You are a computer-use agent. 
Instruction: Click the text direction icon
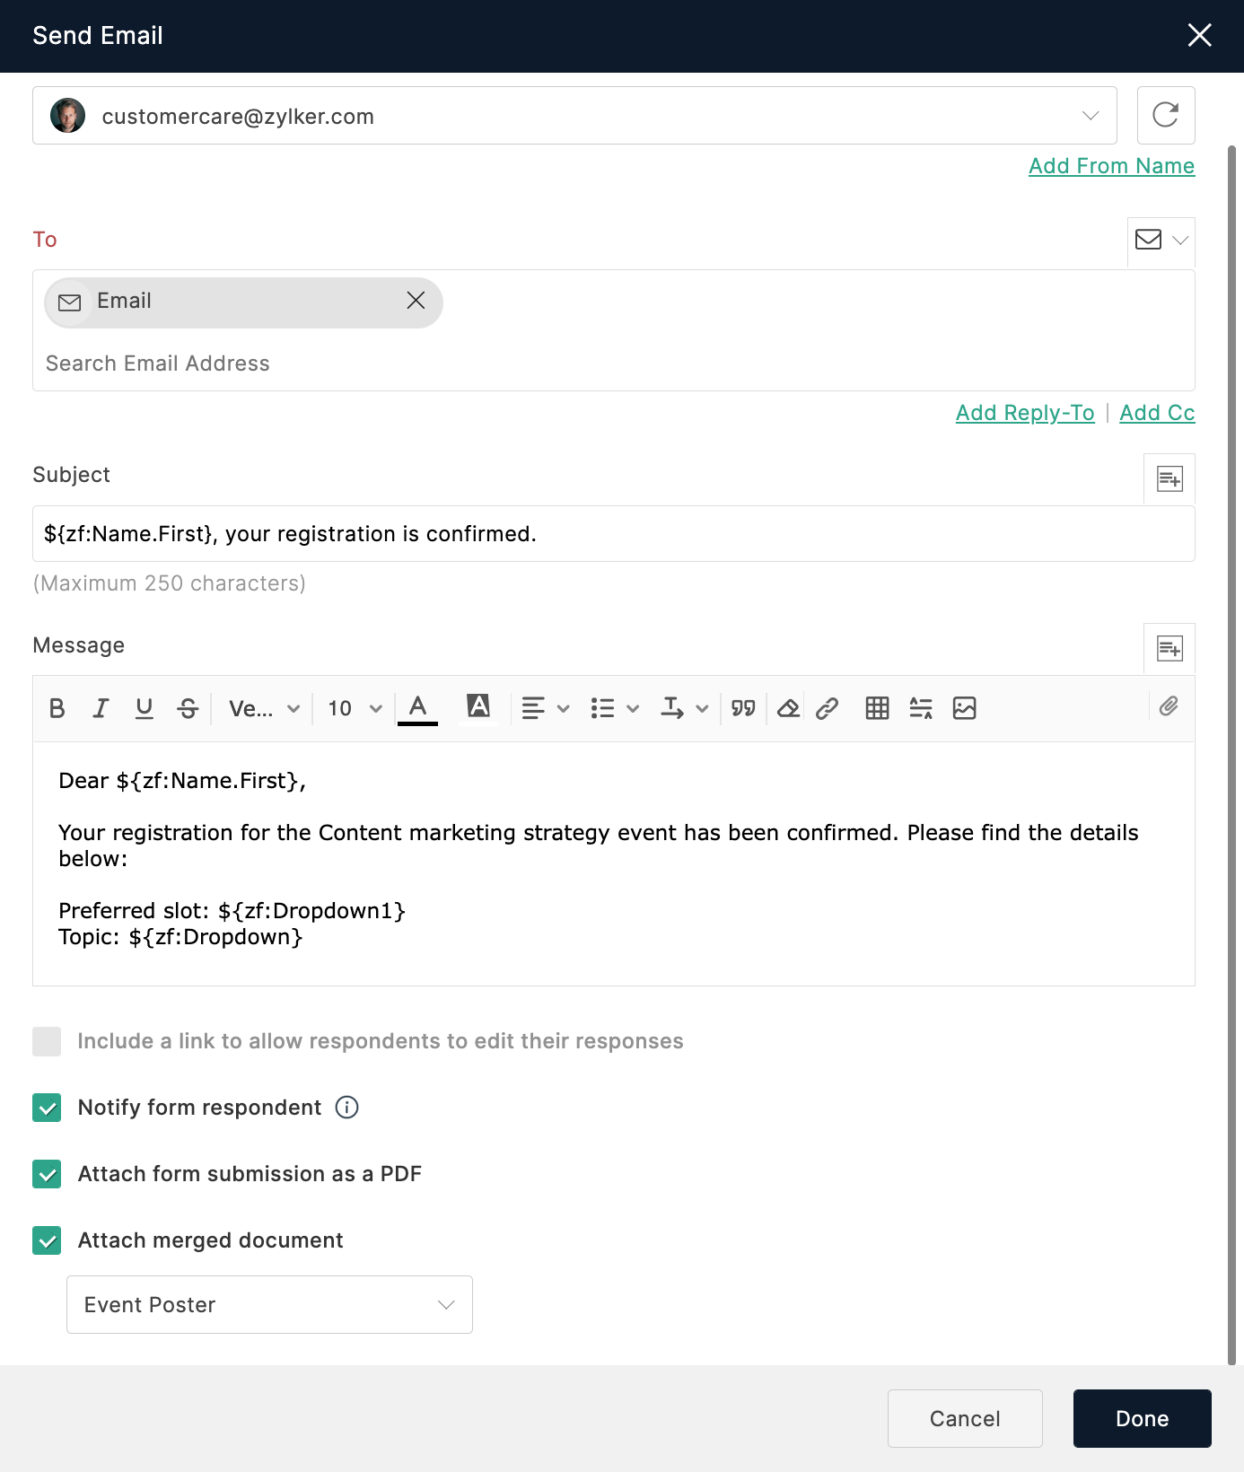click(x=672, y=709)
